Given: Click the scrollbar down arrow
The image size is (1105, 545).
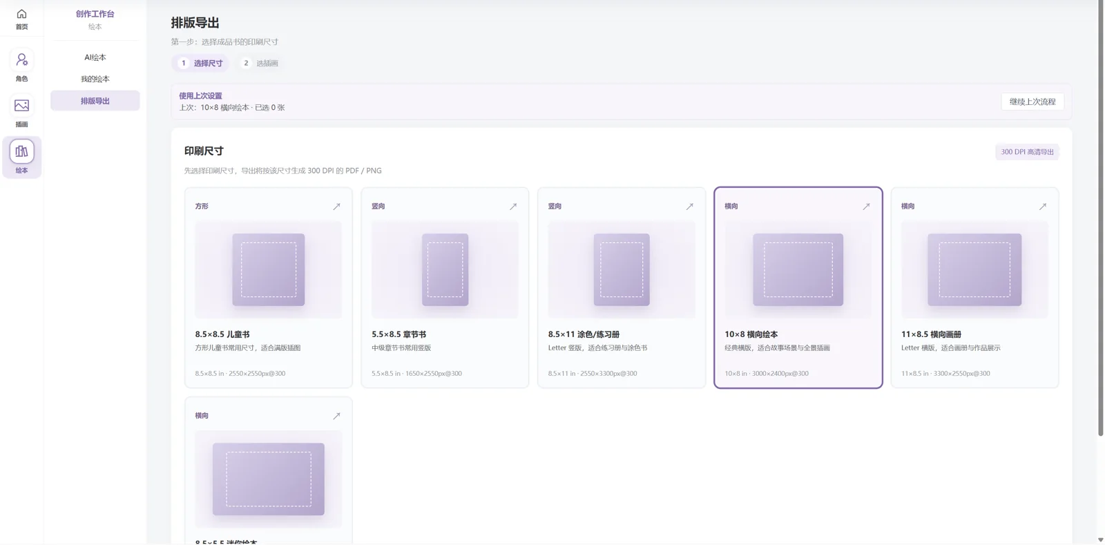Looking at the screenshot, I should coord(1101,539).
